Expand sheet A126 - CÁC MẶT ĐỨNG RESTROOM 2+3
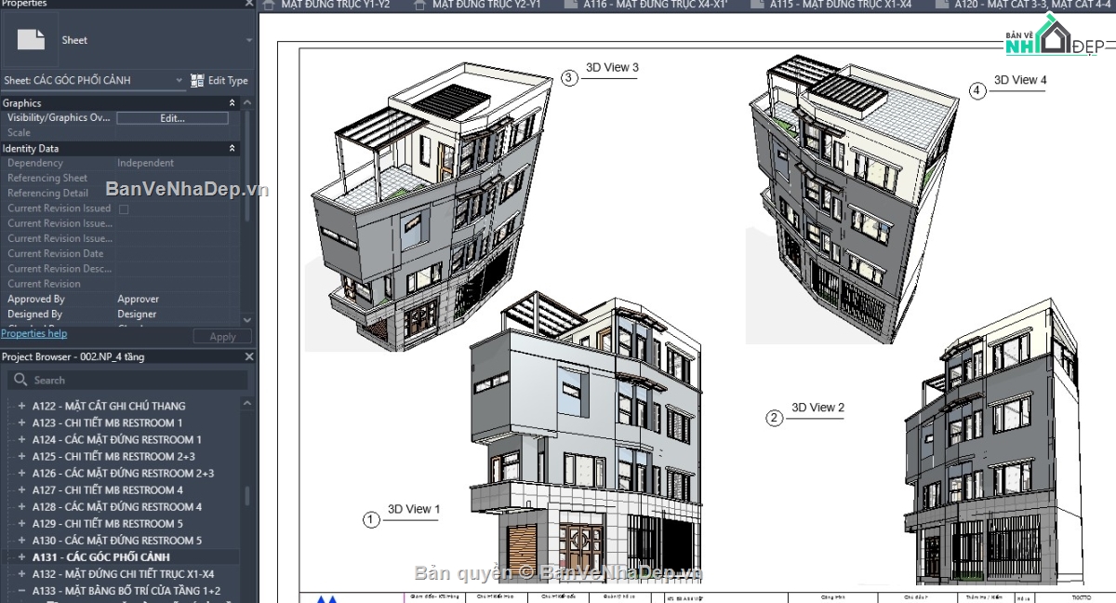Viewport: 1116px width, 603px height. (21, 473)
